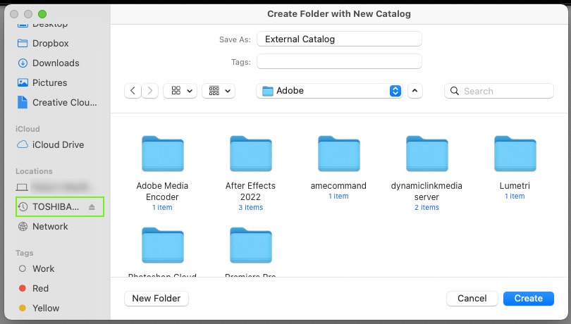Viewport: 571px width, 324px height.
Task: Click the search magnifier icon
Action: point(455,91)
